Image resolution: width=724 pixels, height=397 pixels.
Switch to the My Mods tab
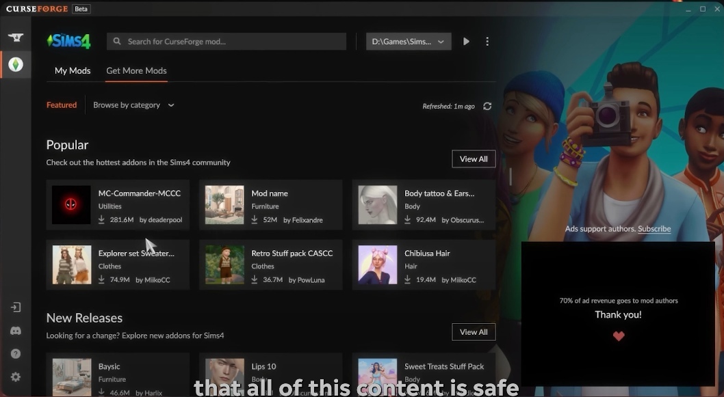tap(73, 71)
